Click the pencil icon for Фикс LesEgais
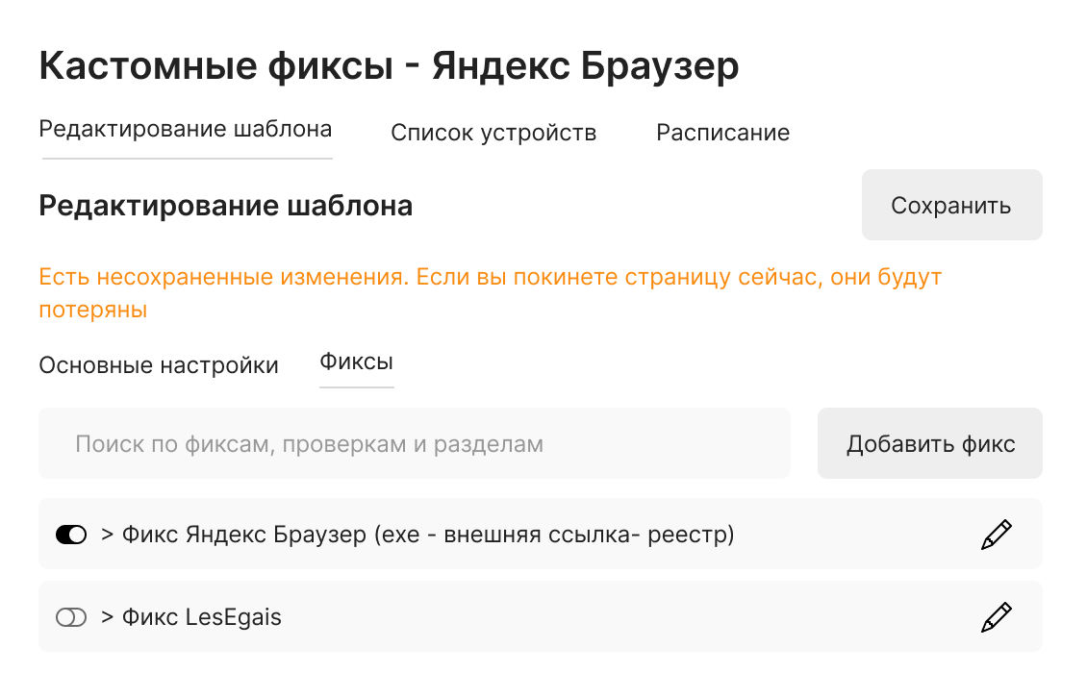1087x673 pixels. tap(997, 617)
